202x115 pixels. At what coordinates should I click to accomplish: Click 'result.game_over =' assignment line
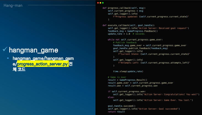(x=140, y=83)
